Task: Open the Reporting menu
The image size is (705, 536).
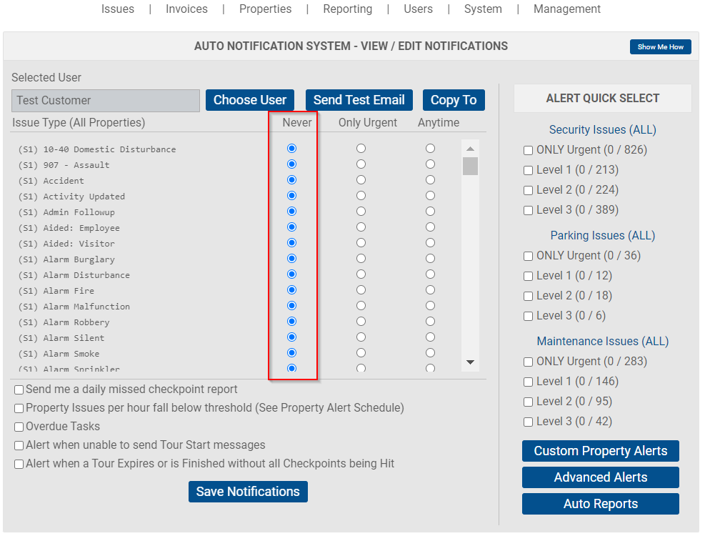Action: 348,9
